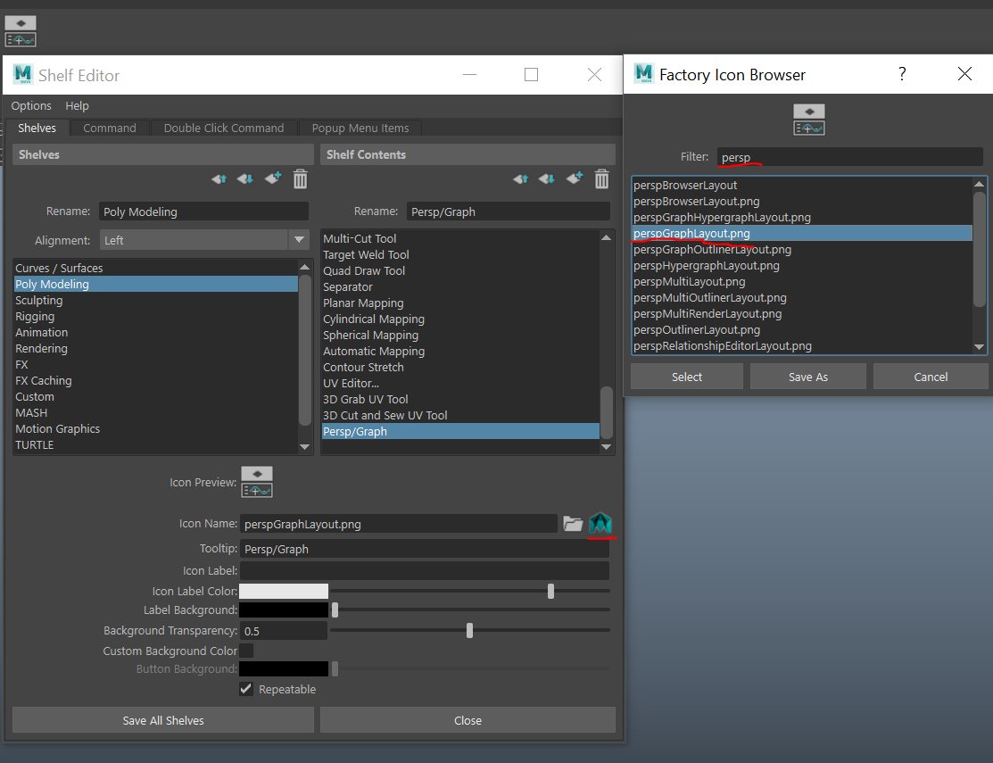The height and width of the screenshot is (763, 993).
Task: Click the Icon Preview image in Shelf Editor
Action: (x=257, y=482)
